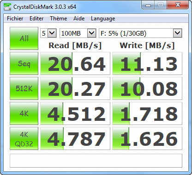The width and height of the screenshot is (192, 175).
Task: Launch the 4K random test
Action: (24, 113)
